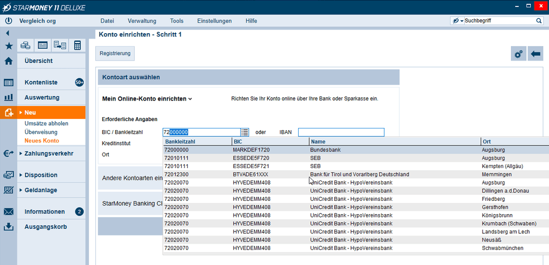Viewport: 549px width, 265px height.
Task: Click the IBAN input field
Action: coord(341,132)
